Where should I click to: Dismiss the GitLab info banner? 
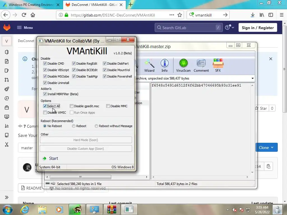(271, 59)
